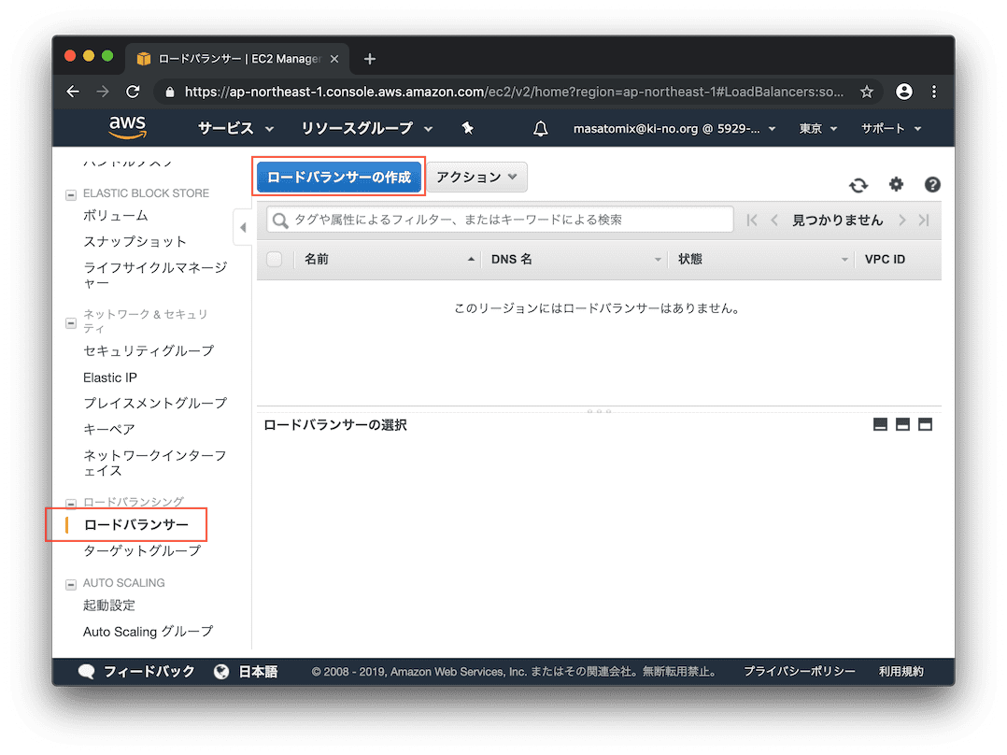The height and width of the screenshot is (755, 1007).
Task: Open ネットワークインターフェイス in the sidebar
Action: tap(155, 463)
